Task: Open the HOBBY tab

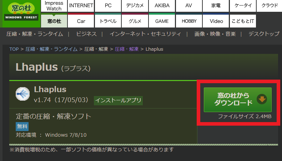Action: pos(189,21)
